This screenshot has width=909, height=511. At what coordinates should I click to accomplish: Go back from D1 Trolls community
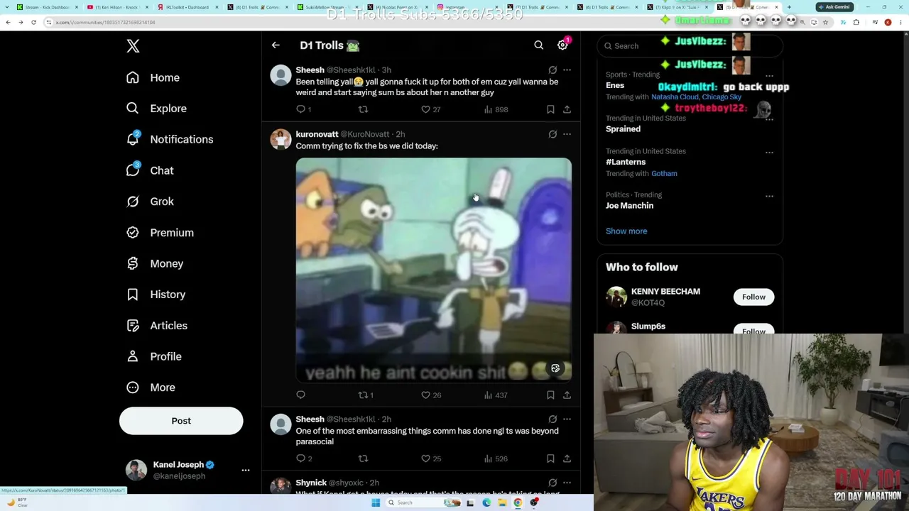pyautogui.click(x=276, y=45)
